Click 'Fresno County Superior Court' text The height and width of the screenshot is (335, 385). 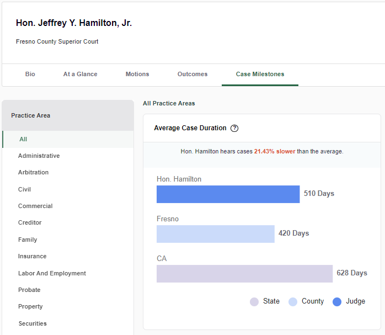pos(57,41)
